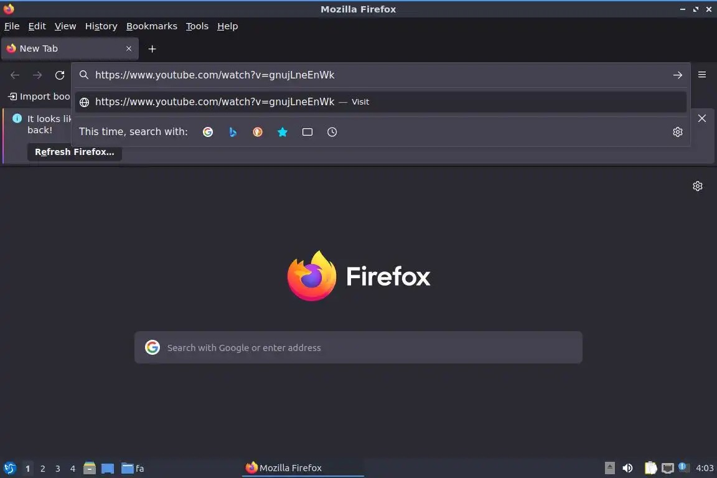Click the 4:03 clock in taskbar

704,468
